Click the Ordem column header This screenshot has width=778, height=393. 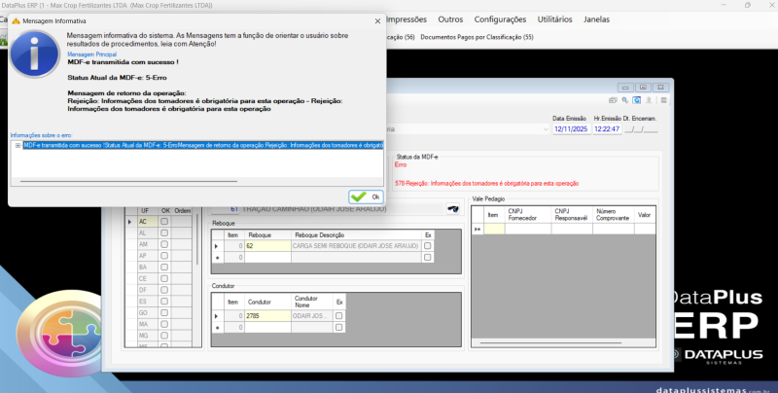[182, 211]
